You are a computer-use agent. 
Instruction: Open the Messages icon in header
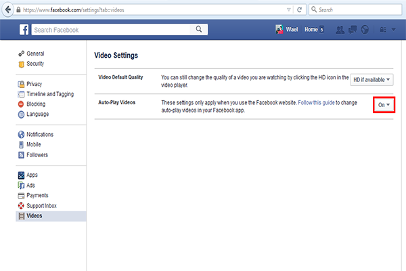click(353, 30)
